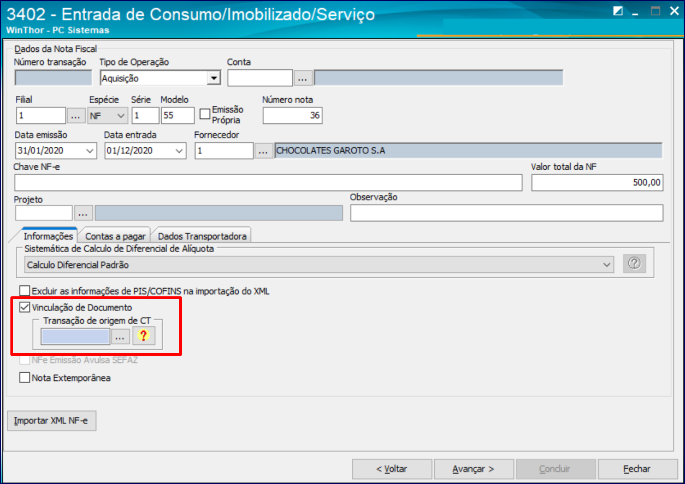Open Data emissão date picker

(x=89, y=151)
